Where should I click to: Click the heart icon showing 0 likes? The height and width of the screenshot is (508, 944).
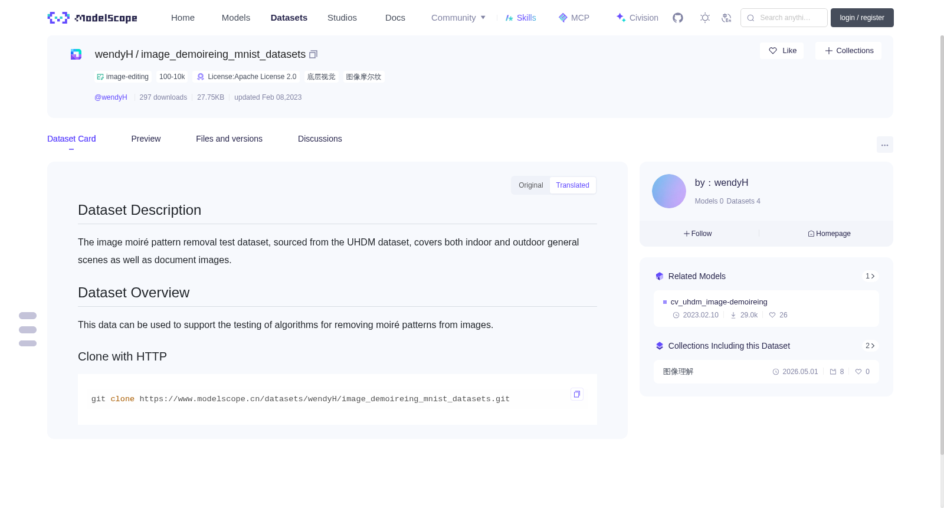858,372
